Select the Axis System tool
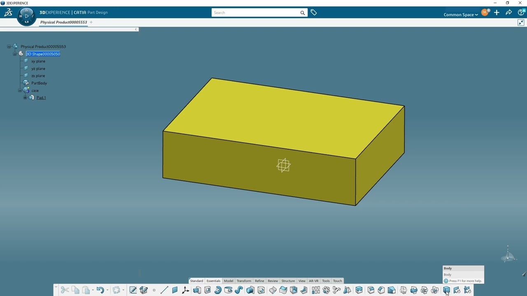Screen dimensions: 527x296 pyautogui.click(x=186, y=290)
